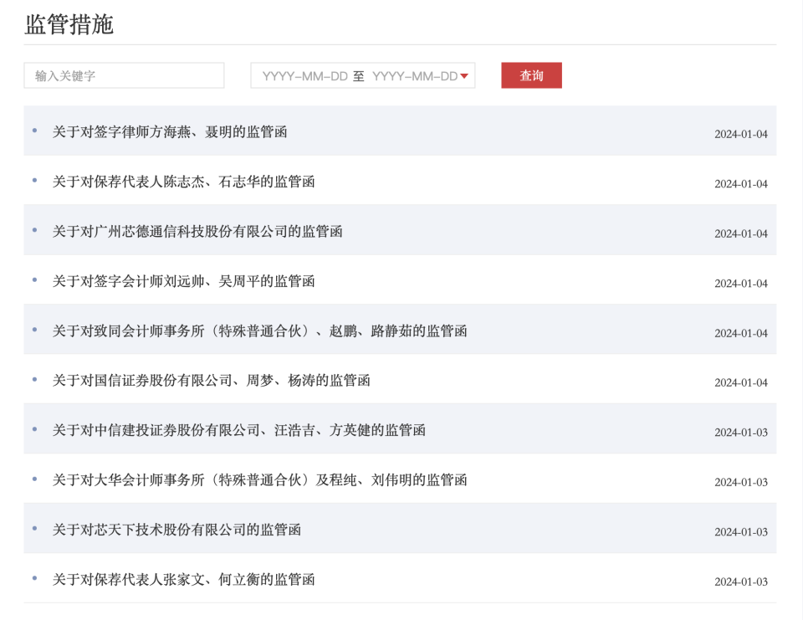Open the 国信证券 regulatory letter entry

click(x=209, y=380)
